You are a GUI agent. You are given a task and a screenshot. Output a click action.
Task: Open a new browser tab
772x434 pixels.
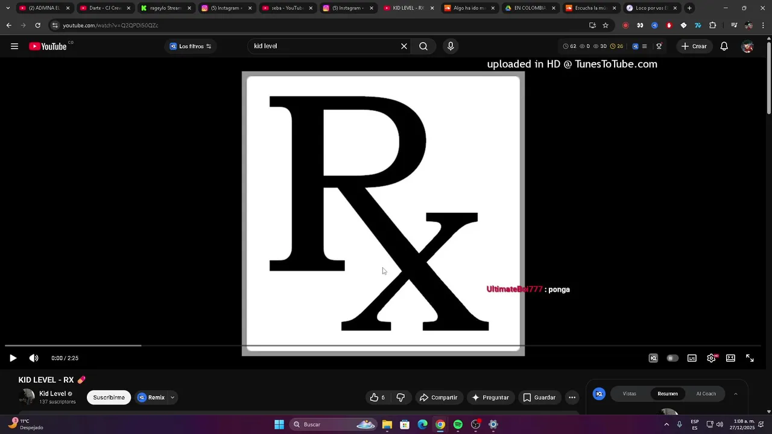point(689,8)
